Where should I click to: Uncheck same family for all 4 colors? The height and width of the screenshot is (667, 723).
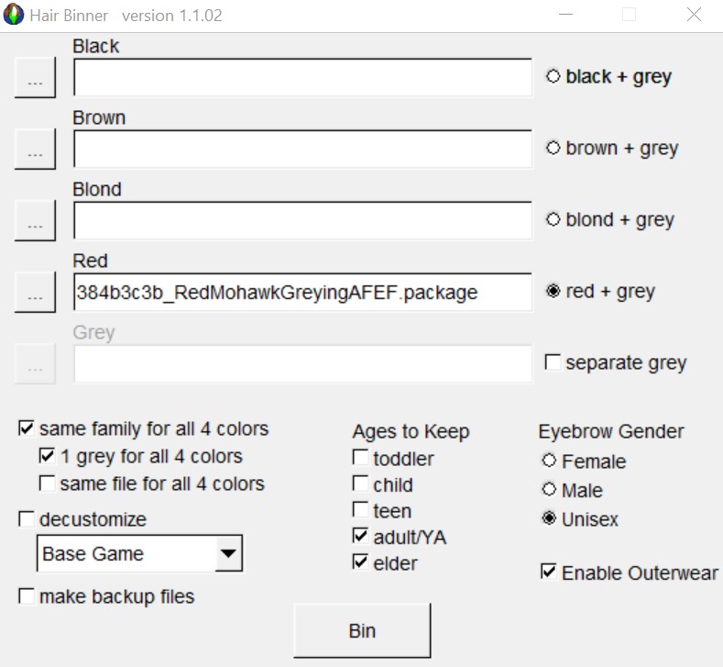pyautogui.click(x=26, y=428)
